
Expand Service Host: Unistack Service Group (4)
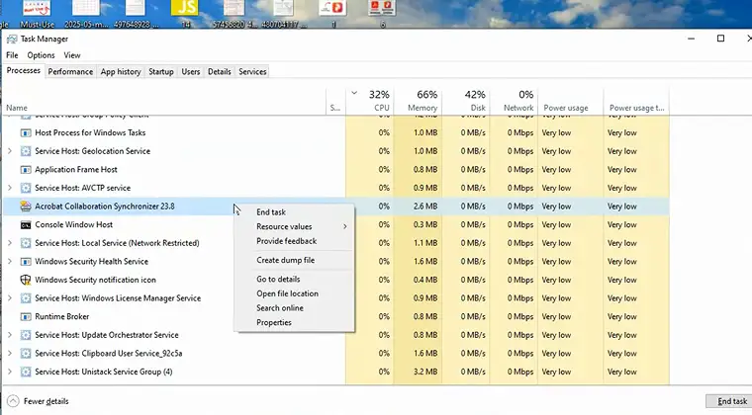tap(10, 372)
